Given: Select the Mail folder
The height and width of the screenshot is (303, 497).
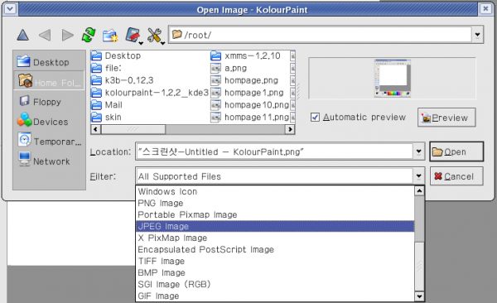Looking at the screenshot, I should [107, 104].
